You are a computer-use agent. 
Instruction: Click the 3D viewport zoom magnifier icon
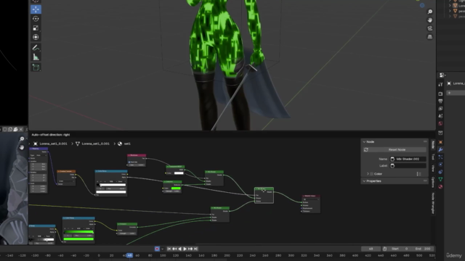click(430, 12)
